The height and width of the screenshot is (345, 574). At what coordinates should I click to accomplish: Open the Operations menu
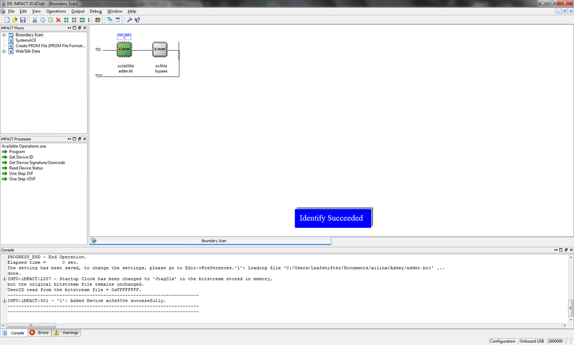pyautogui.click(x=56, y=11)
